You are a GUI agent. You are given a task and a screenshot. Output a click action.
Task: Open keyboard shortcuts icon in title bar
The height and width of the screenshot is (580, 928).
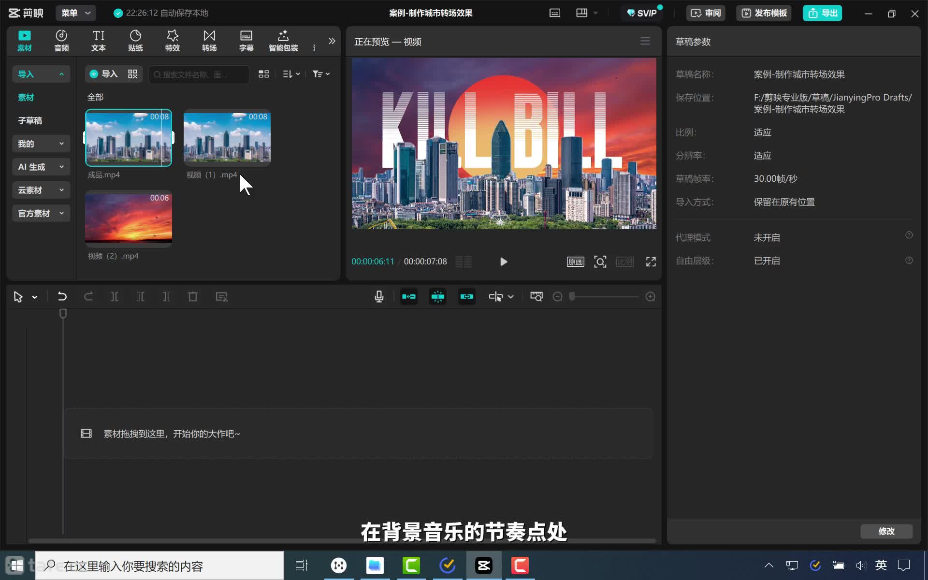coord(555,13)
